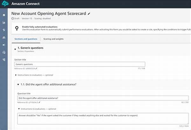Open the routing flows sidebar icon
The width and height of the screenshot is (191, 130).
pos(4,30)
